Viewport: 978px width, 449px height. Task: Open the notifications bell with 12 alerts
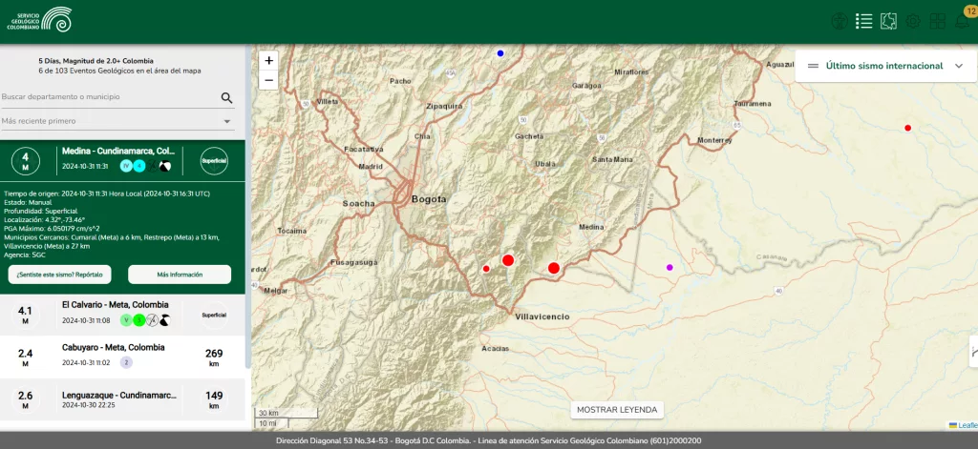[962, 20]
